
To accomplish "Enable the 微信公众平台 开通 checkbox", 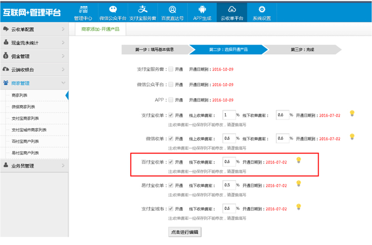I will click(x=171, y=85).
